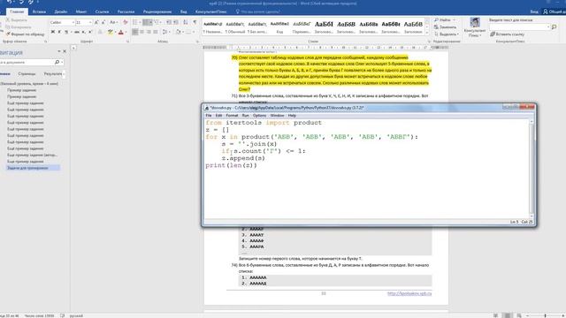The image size is (566, 318).
Task: Click the navigation search magnifier icon
Action: [57, 63]
